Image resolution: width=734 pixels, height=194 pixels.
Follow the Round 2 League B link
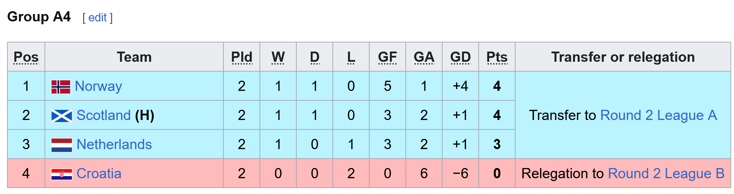(x=666, y=174)
